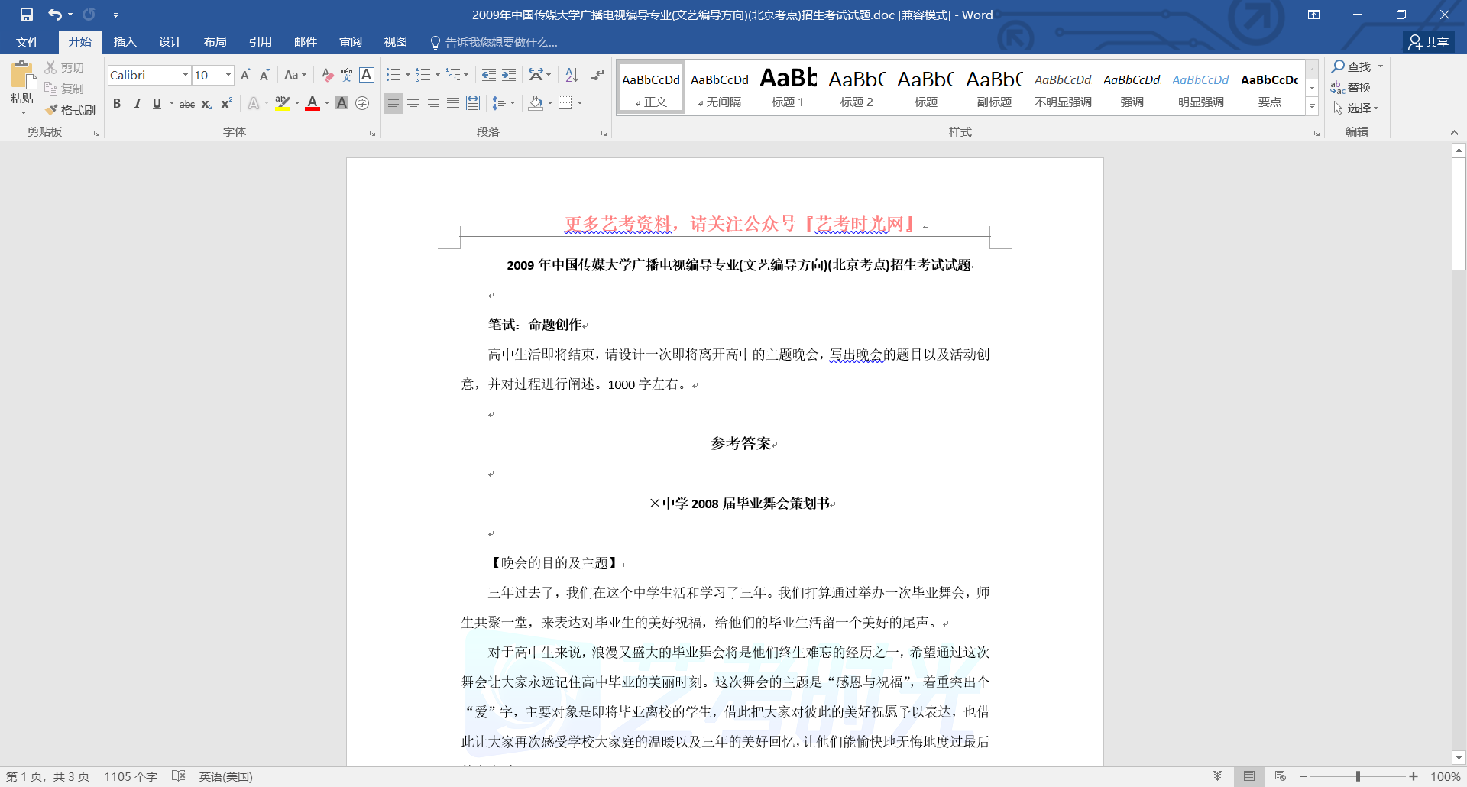Open the 审阅 (Review) tab

pos(351,42)
